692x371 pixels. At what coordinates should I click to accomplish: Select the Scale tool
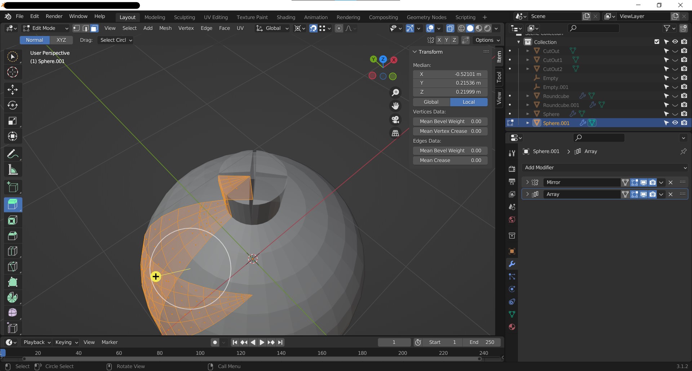13,121
